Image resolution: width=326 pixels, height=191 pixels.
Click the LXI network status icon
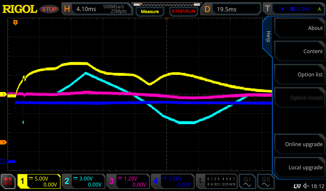(x=297, y=186)
